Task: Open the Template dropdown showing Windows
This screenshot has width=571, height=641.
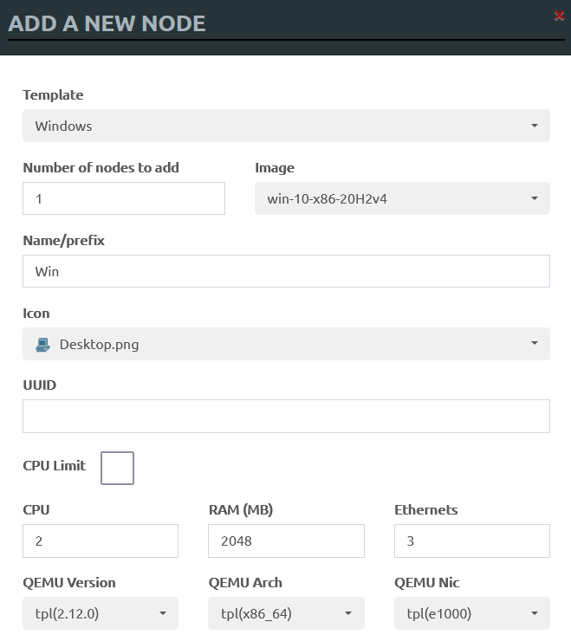Action: click(x=286, y=126)
